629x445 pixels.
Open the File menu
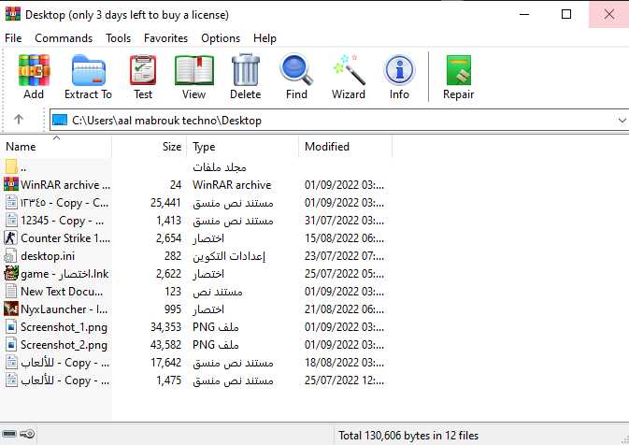(x=13, y=38)
